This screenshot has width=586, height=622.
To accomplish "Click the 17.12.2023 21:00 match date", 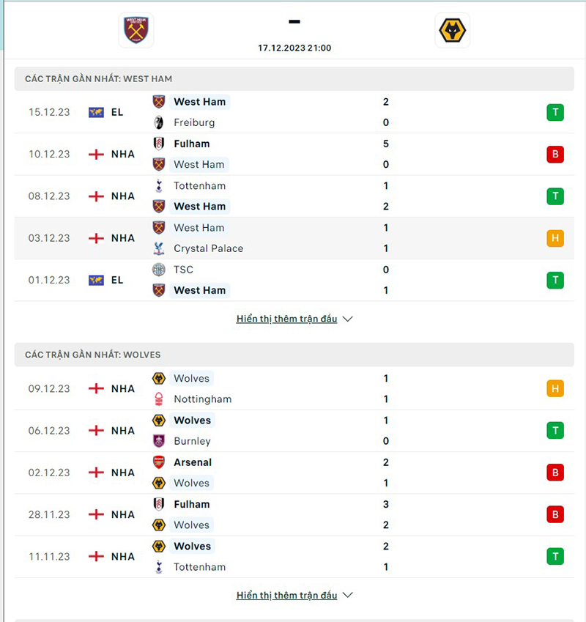I will click(294, 48).
